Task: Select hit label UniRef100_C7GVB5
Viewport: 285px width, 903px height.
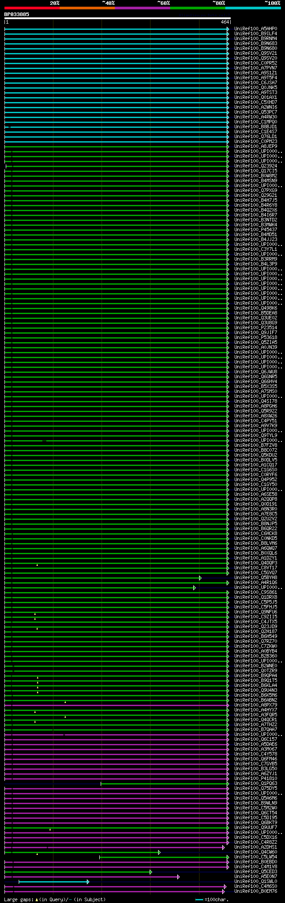Action: coord(256,764)
